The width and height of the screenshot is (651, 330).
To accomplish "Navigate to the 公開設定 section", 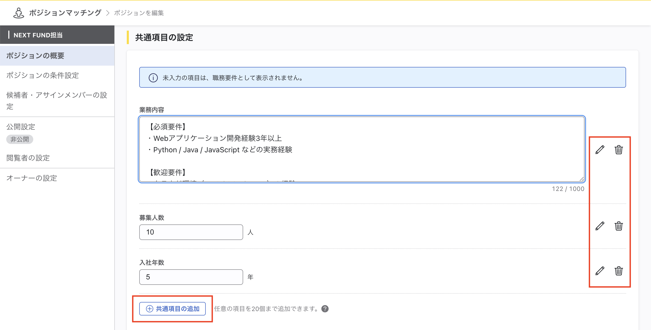I will coord(21,127).
